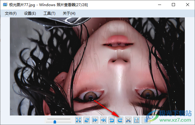Go to the previous picture
This screenshot has height=125, width=195.
pos(95,120)
